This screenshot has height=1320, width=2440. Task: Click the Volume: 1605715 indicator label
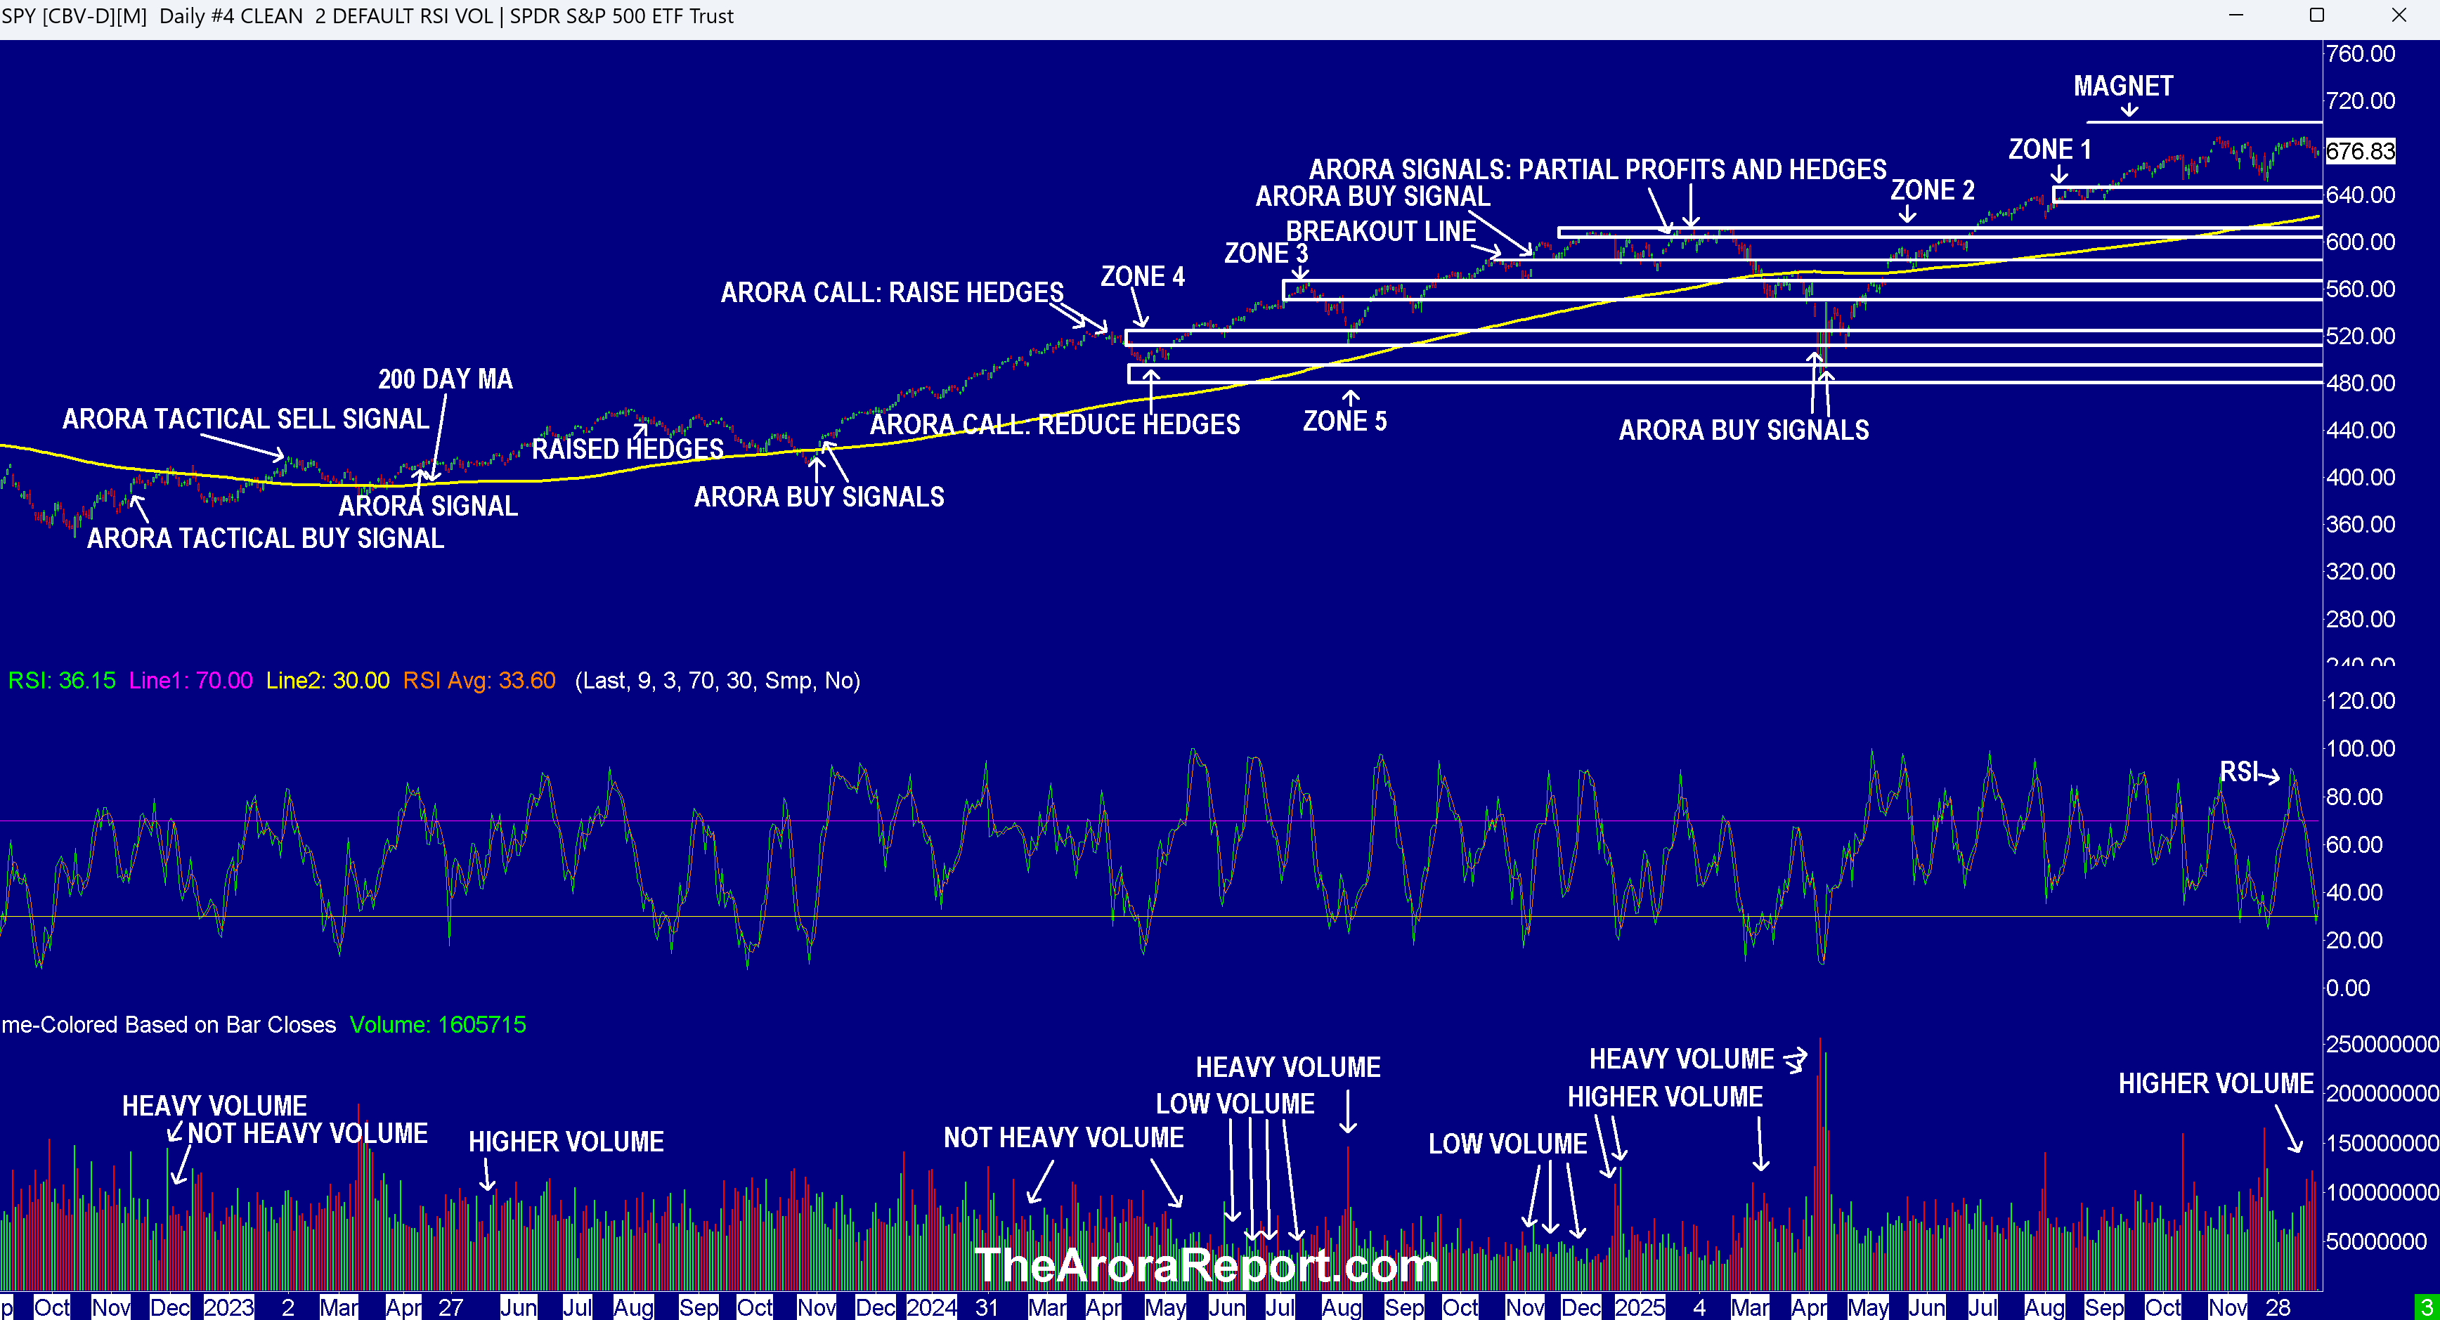click(x=438, y=1024)
